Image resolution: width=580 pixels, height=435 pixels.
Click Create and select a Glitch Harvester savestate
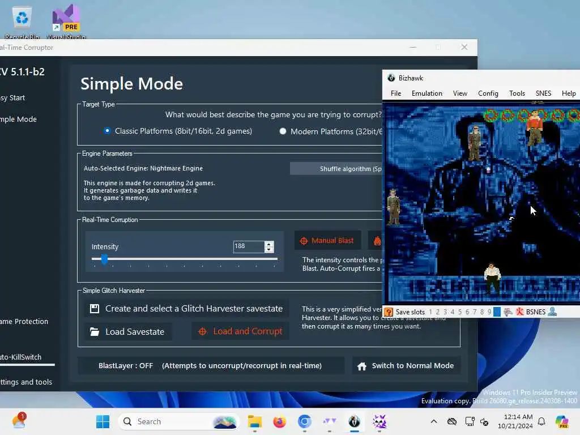tap(187, 309)
